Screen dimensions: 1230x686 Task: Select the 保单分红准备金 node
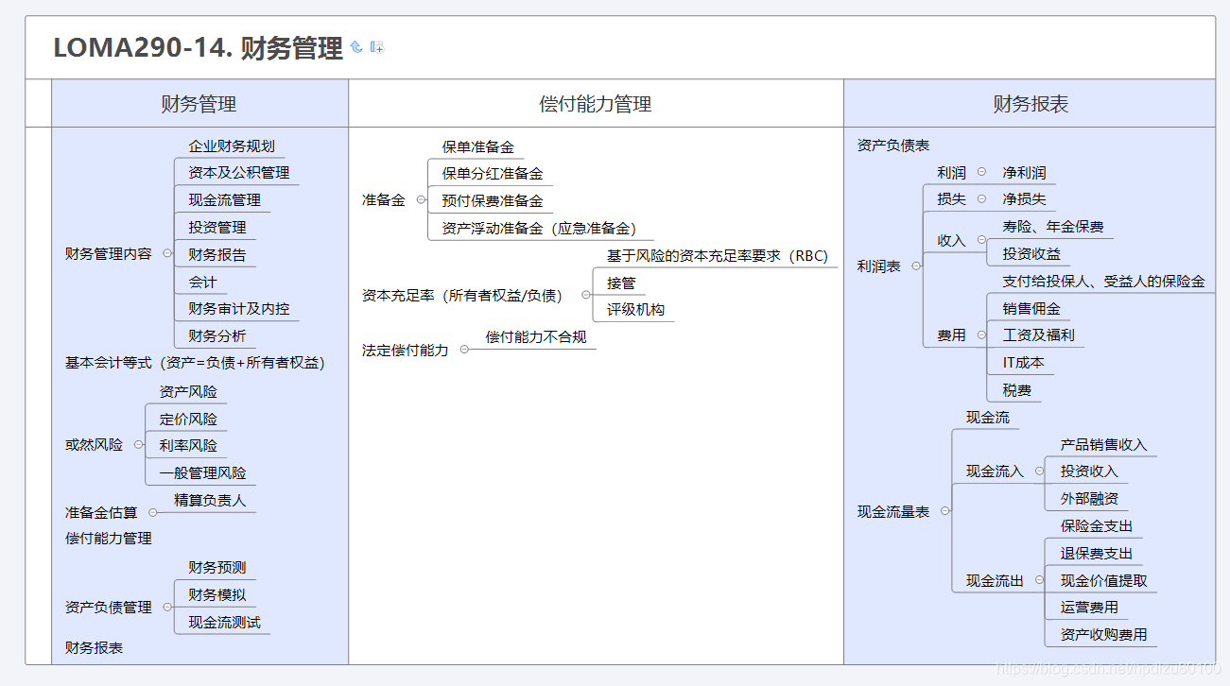(x=493, y=174)
